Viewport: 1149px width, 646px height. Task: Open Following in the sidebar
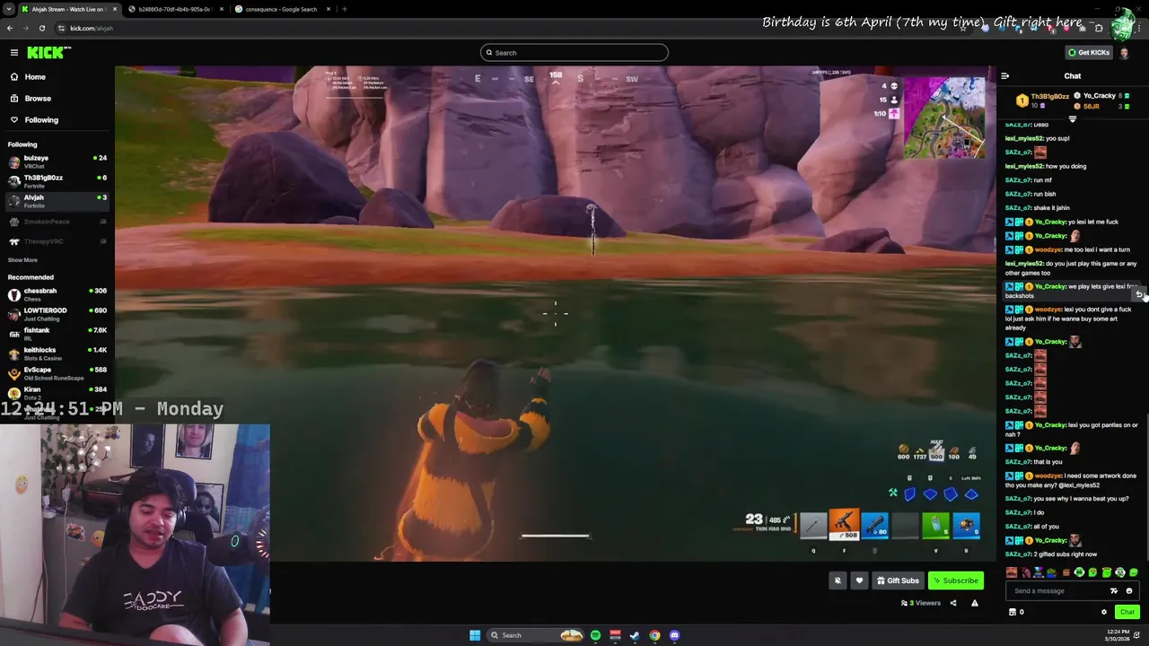[x=41, y=120]
